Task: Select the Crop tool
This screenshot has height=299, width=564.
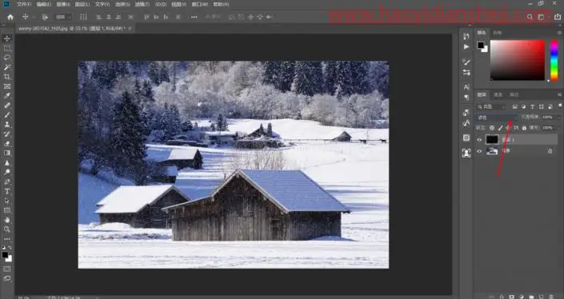Action: click(x=7, y=77)
